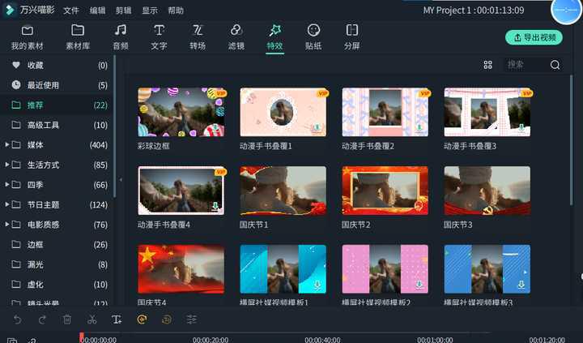The width and height of the screenshot is (583, 343).
Task: Click the trash delete icon
Action: click(x=67, y=319)
